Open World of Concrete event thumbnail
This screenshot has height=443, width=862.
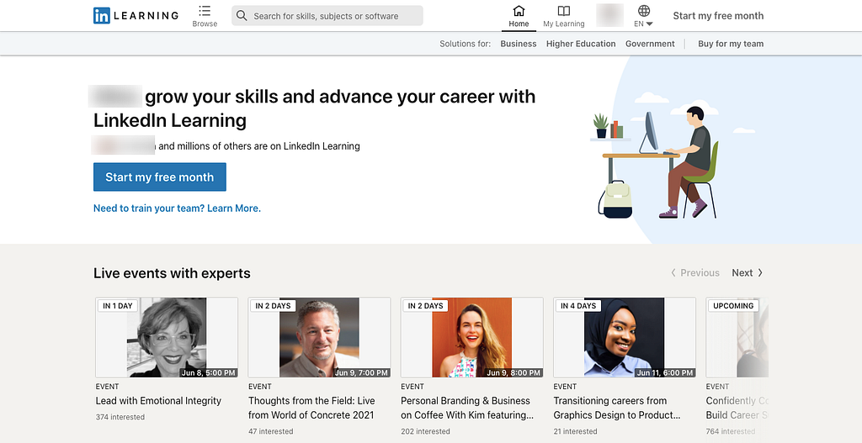click(319, 337)
